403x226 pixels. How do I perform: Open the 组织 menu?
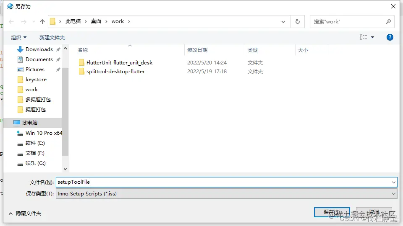pyautogui.click(x=18, y=37)
